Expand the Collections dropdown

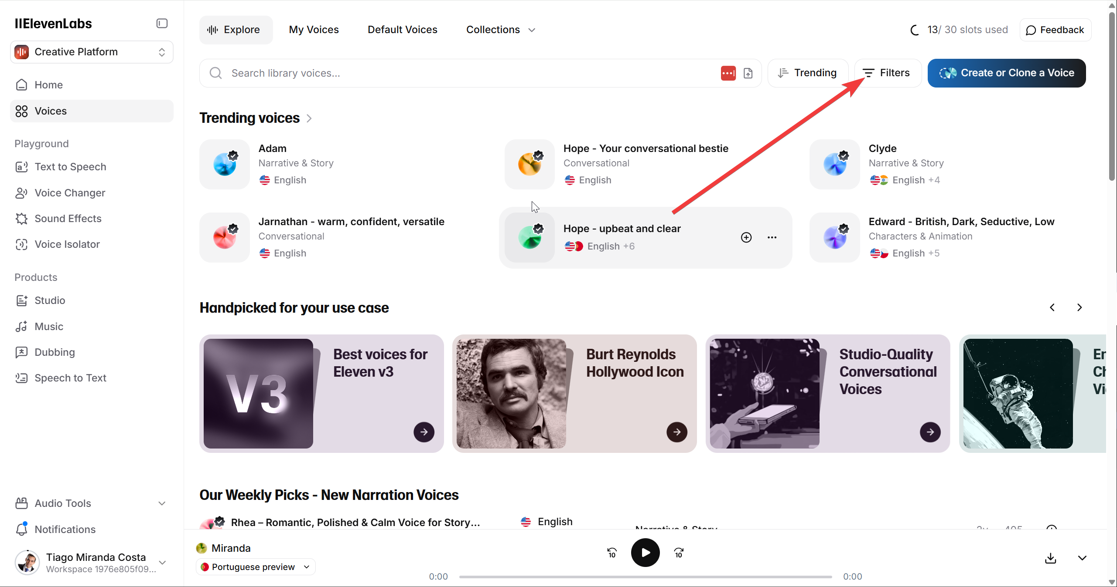coord(500,30)
